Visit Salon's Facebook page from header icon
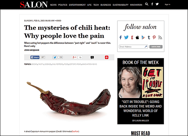Viewport: 188px width, 136px height. pyautogui.click(x=152, y=4)
